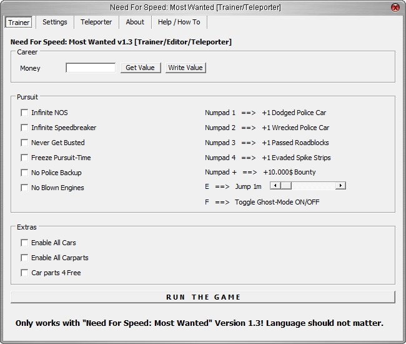Click the Get Value button

[x=141, y=68]
